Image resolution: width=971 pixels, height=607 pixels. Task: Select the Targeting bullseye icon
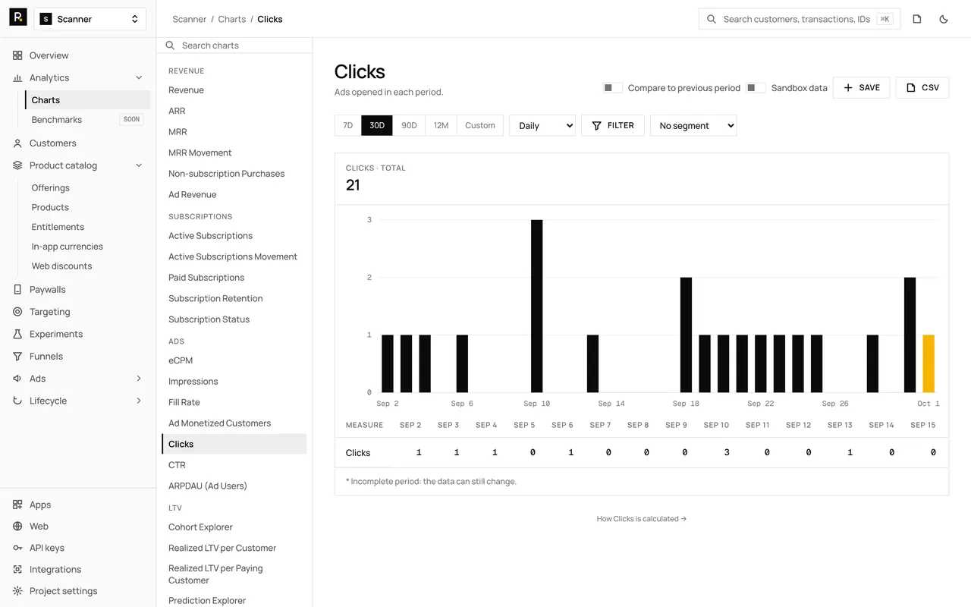pyautogui.click(x=17, y=312)
